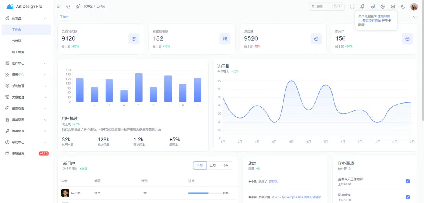Switch to dark mode with the moon icon
This screenshot has height=203, width=424.
pos(403,7)
